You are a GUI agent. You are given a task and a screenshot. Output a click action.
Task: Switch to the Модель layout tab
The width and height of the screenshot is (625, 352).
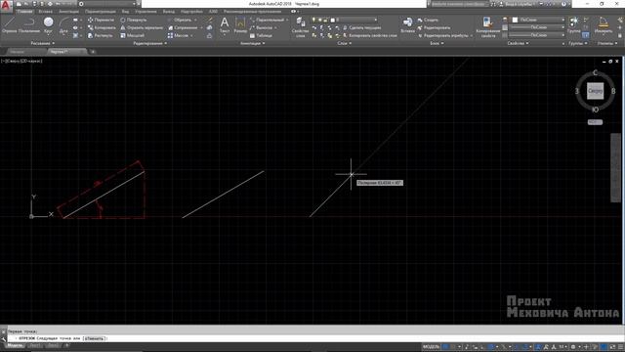(x=16, y=345)
